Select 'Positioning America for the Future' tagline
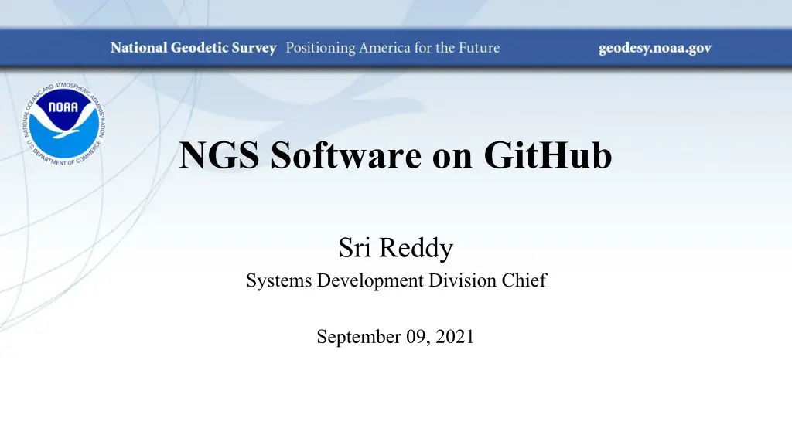The height and width of the screenshot is (445, 792). point(393,48)
